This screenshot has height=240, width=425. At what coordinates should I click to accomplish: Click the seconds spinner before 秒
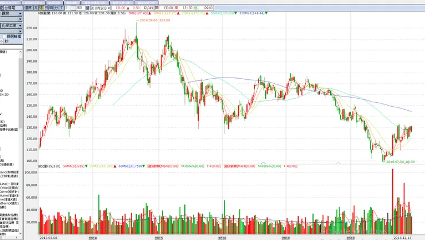click(2, 41)
